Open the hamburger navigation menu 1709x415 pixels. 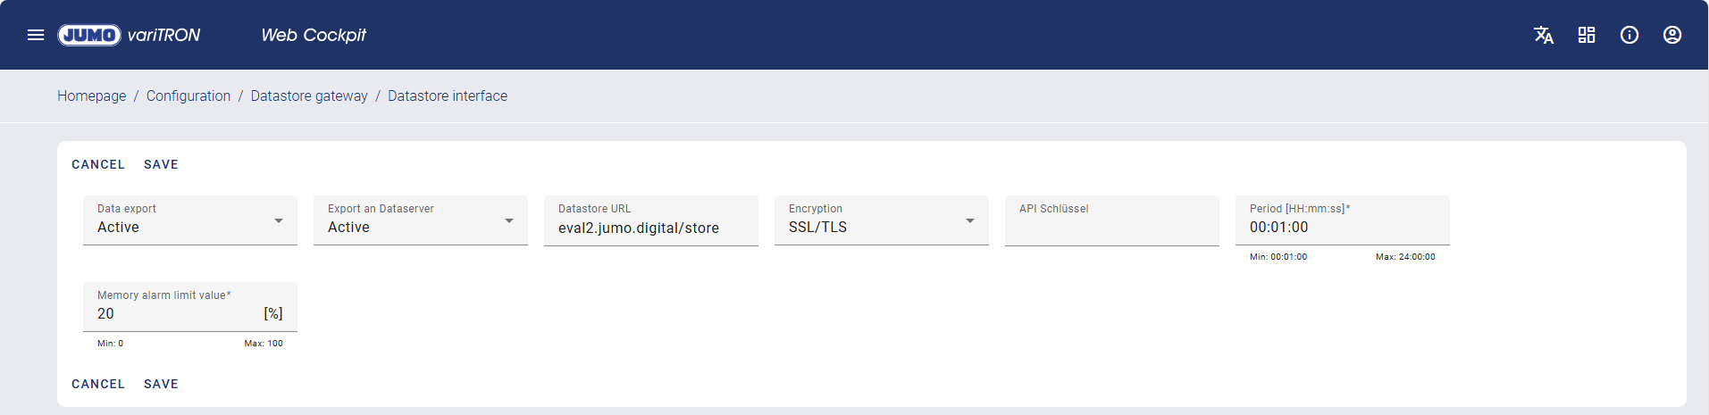tap(36, 35)
